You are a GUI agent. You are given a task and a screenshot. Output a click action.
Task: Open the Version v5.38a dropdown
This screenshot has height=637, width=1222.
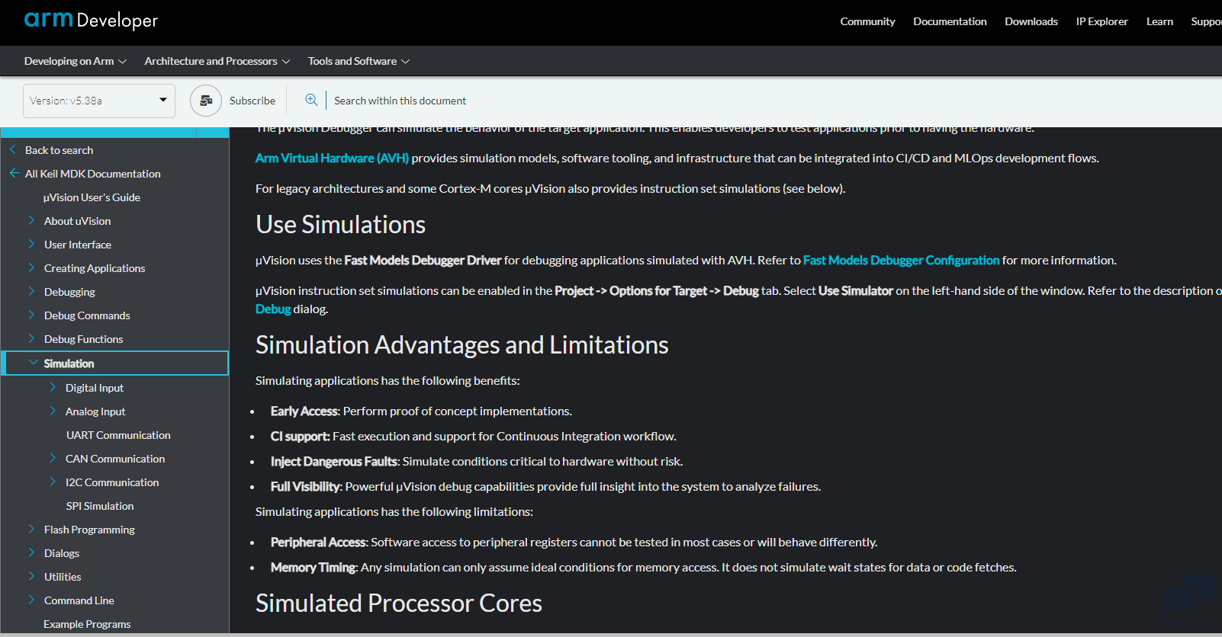[99, 101]
